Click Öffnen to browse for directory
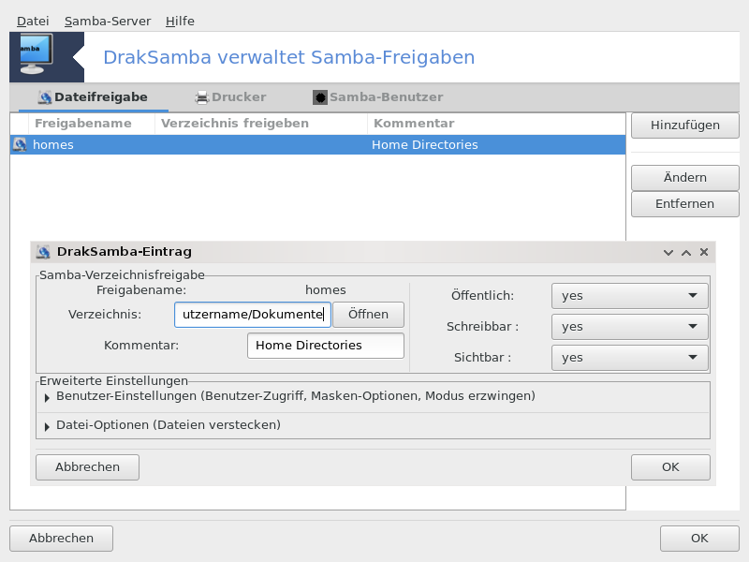Screen dimensions: 749x562 pos(368,315)
